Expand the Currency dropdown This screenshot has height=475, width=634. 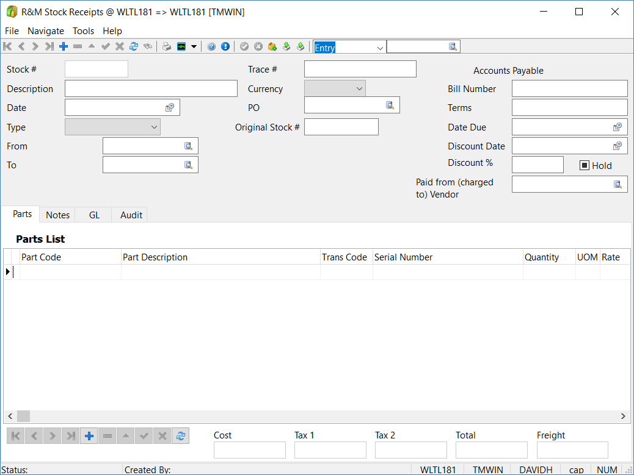click(359, 88)
